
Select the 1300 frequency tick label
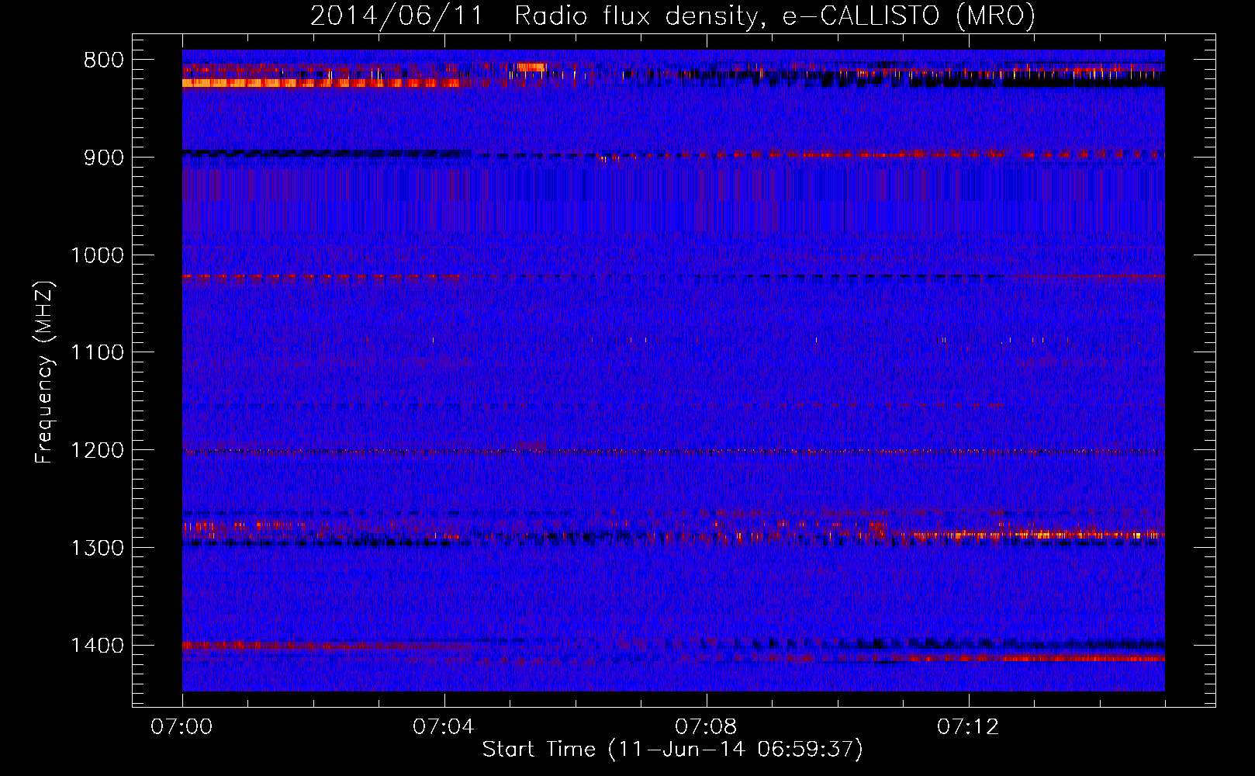tap(97, 548)
